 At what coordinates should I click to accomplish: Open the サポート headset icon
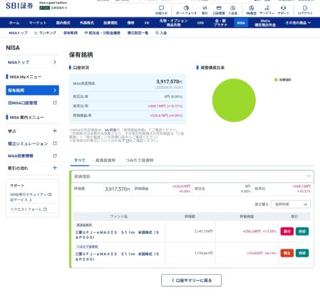point(283,8)
